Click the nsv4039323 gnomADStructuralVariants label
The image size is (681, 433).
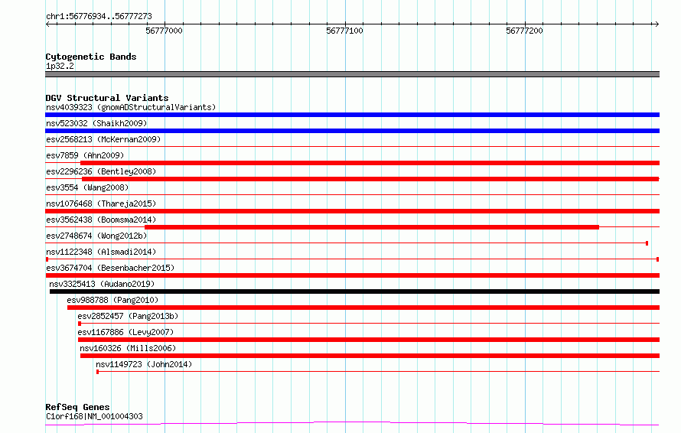[131, 107]
